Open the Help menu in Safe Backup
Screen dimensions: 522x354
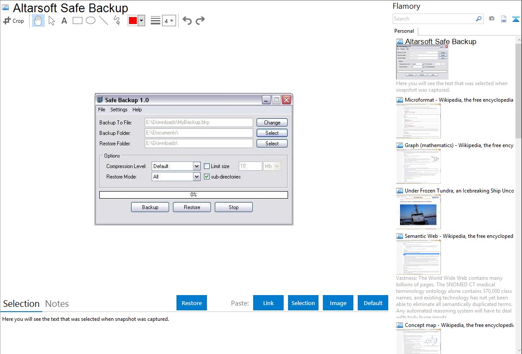pyautogui.click(x=137, y=110)
